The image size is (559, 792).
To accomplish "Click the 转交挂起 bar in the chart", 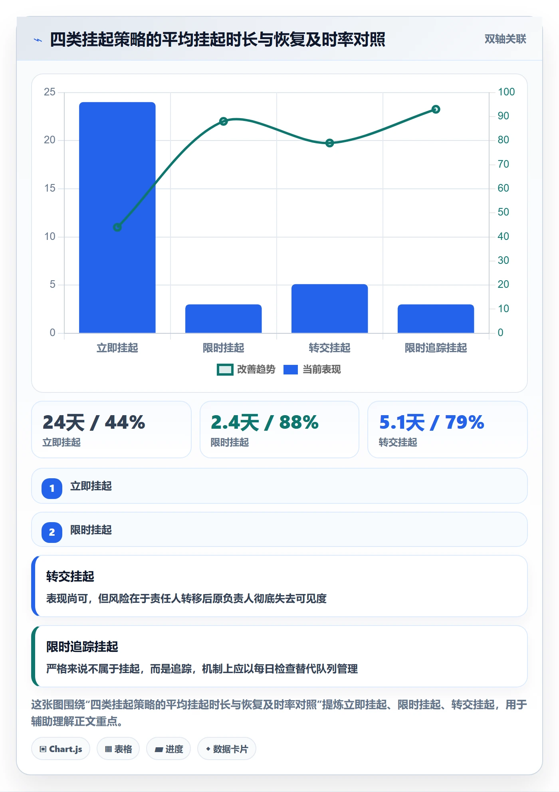I will pos(330,309).
